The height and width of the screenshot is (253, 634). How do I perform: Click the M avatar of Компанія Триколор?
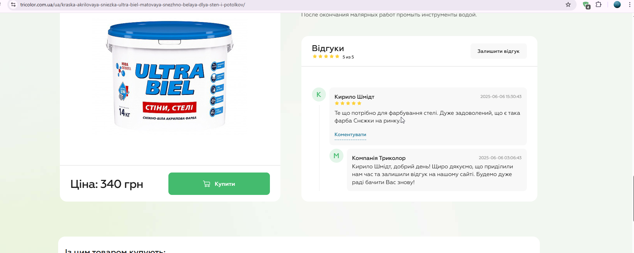click(x=336, y=156)
